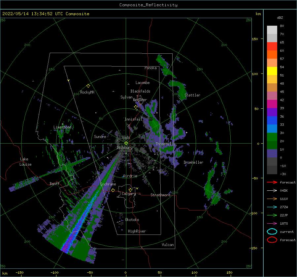
Task: Click the 27ZW legend label
Action: pyautogui.click(x=284, y=207)
